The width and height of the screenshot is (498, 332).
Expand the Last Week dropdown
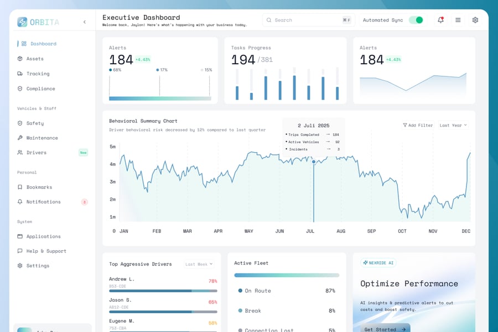point(199,264)
